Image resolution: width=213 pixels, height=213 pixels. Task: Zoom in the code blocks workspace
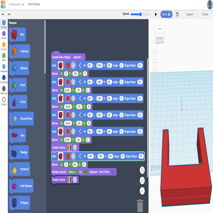(142, 170)
